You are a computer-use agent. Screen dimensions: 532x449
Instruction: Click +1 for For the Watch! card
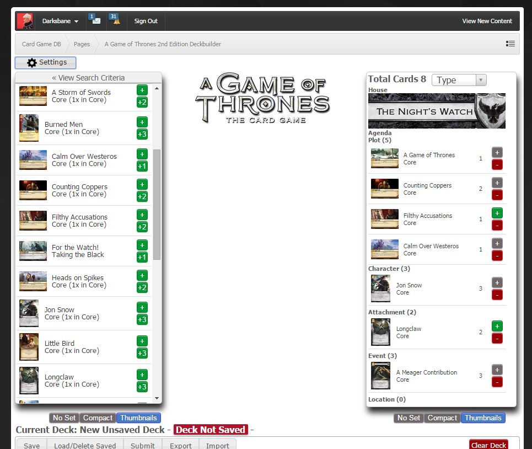[x=142, y=257]
